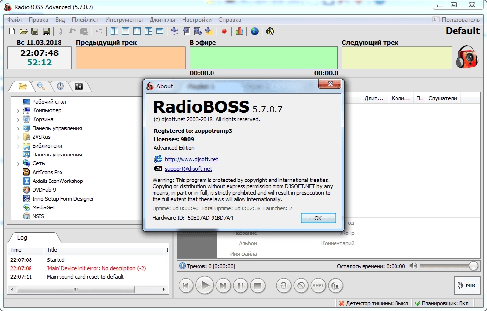Open the Плейлист menu
This screenshot has width=487, height=311.
pyautogui.click(x=85, y=20)
